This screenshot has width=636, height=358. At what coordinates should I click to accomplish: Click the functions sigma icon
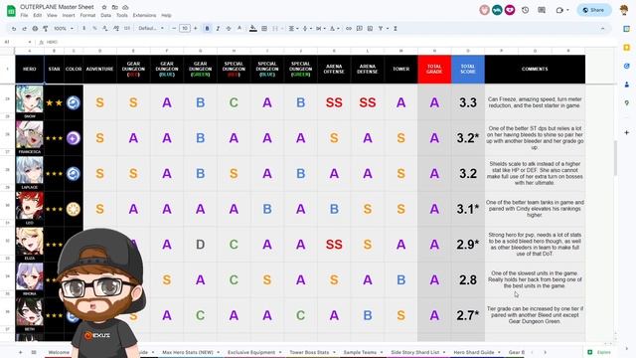[396, 29]
